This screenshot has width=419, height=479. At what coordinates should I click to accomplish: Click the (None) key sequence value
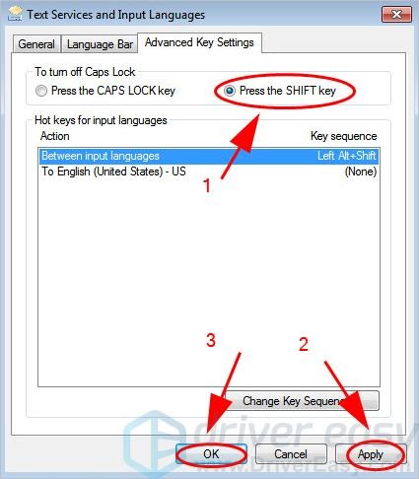pos(361,171)
